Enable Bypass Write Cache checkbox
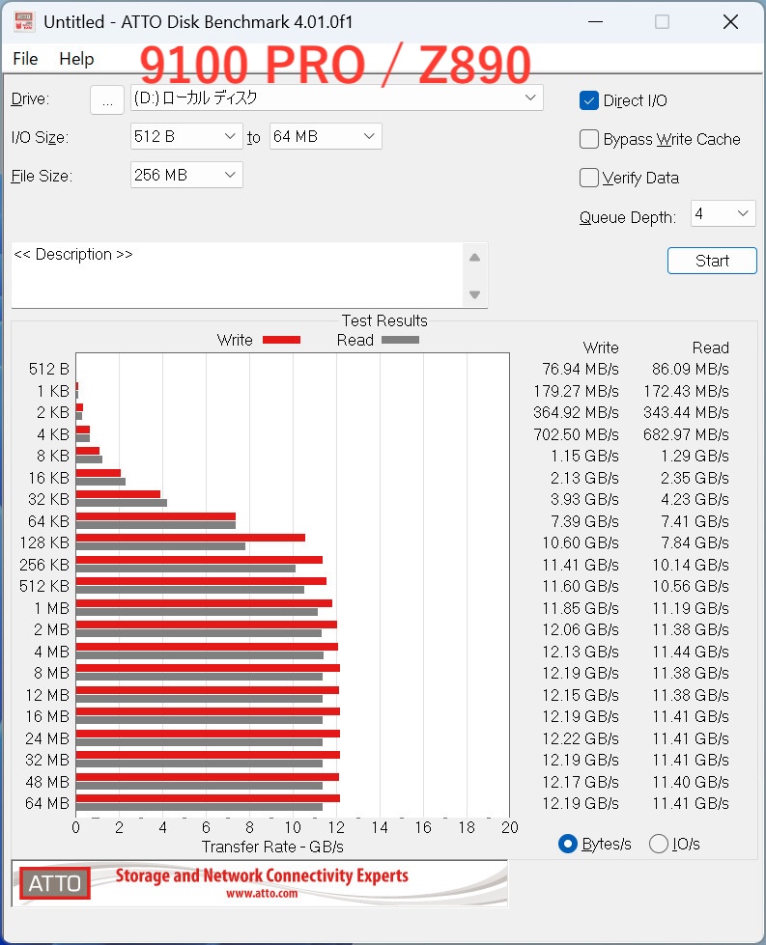This screenshot has width=766, height=945. pyautogui.click(x=588, y=139)
